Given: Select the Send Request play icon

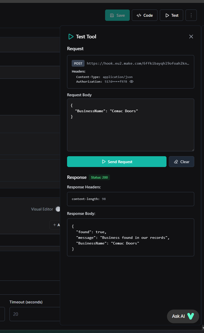Looking at the screenshot, I should coord(104,162).
